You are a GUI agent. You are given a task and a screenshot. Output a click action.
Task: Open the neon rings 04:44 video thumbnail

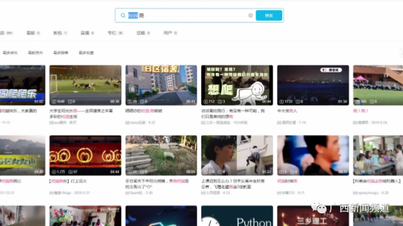85,155
